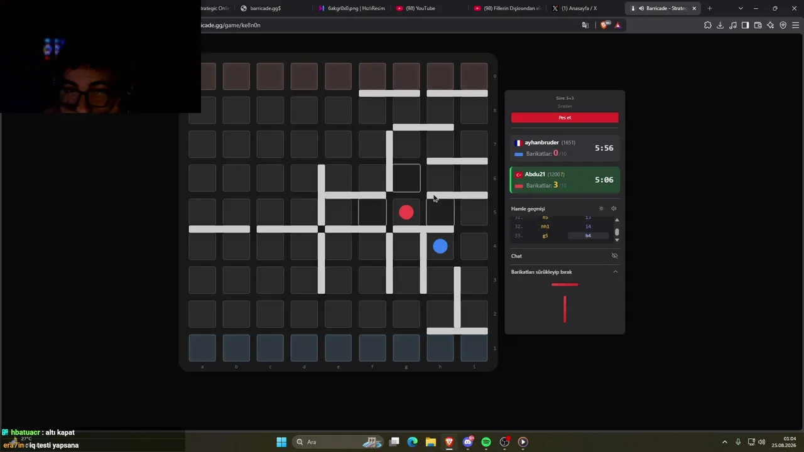This screenshot has height=452, width=804.
Task: Click the volume tray icon
Action: (x=762, y=442)
